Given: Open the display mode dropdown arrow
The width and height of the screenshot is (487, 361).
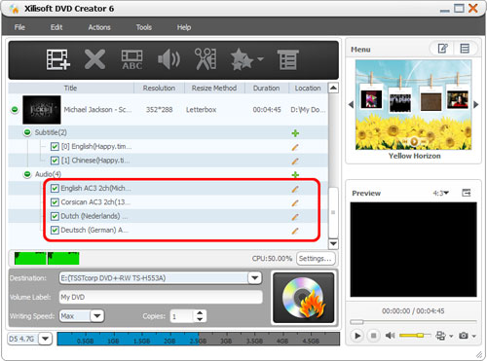Looking at the screenshot, I should (x=451, y=336).
